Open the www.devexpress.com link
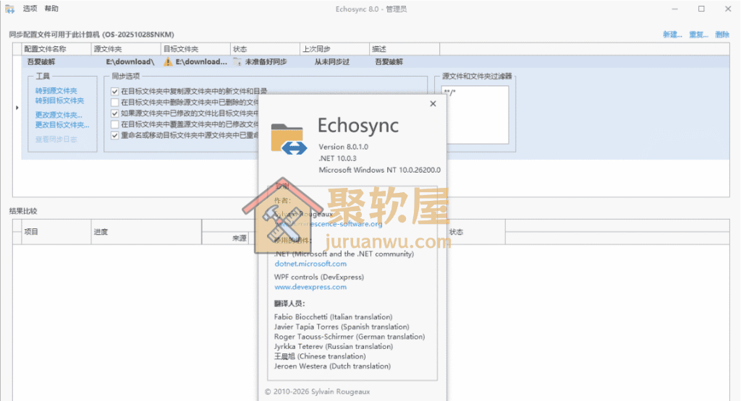The height and width of the screenshot is (401, 741). (x=310, y=287)
